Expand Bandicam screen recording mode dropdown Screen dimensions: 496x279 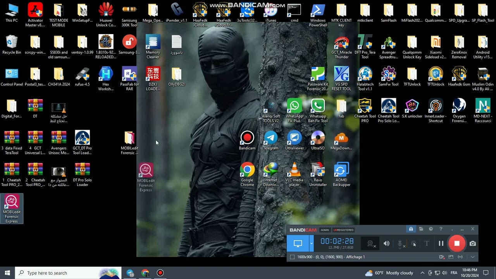tap(311, 244)
